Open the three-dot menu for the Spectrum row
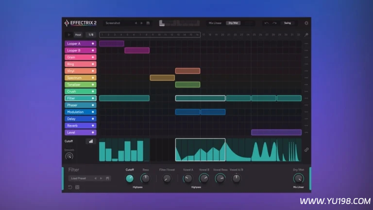Screen dimensions: 373x210 click(x=306, y=78)
